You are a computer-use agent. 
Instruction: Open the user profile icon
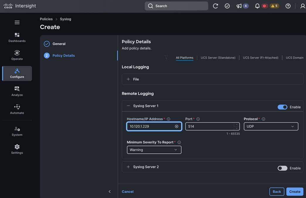(303, 6)
